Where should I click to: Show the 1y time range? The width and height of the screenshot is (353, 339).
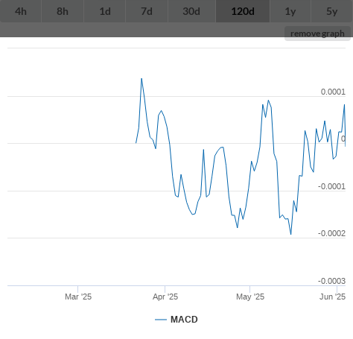tap(290, 11)
